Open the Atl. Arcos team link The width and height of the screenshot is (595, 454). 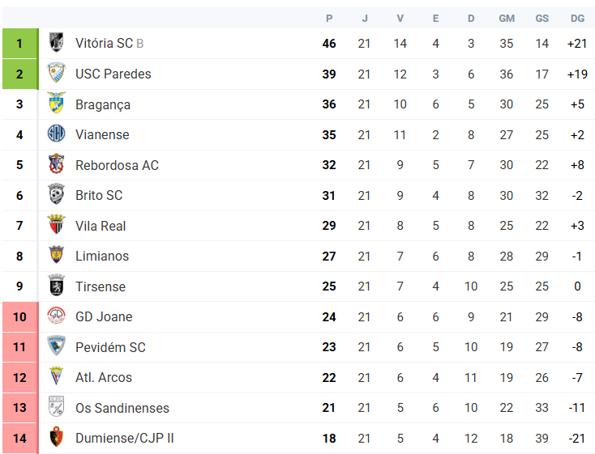point(104,377)
